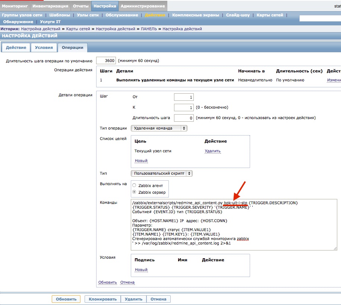Click the Длительность шага input field
341x305 pixels.
[x=184, y=118]
